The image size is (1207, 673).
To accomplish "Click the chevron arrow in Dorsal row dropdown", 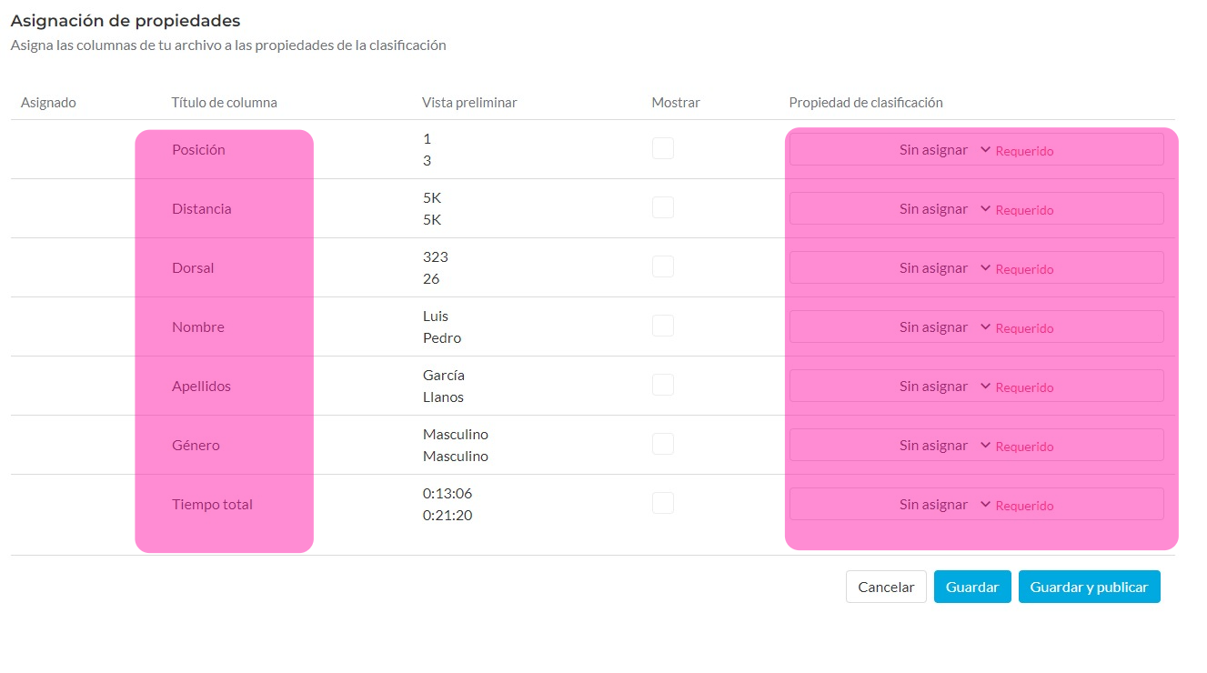I will [x=985, y=268].
